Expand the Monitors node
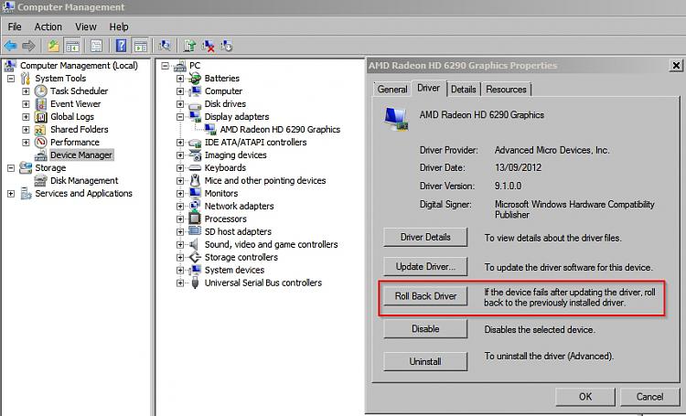This screenshot has width=686, height=416. tap(180, 193)
